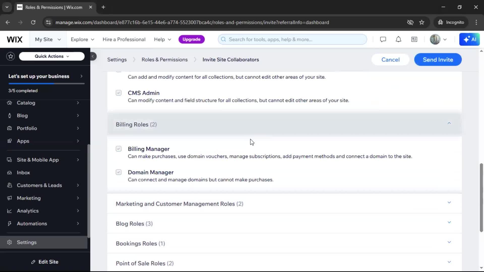484x272 pixels.
Task: Open the Explore dropdown menu
Action: pyautogui.click(x=82, y=40)
